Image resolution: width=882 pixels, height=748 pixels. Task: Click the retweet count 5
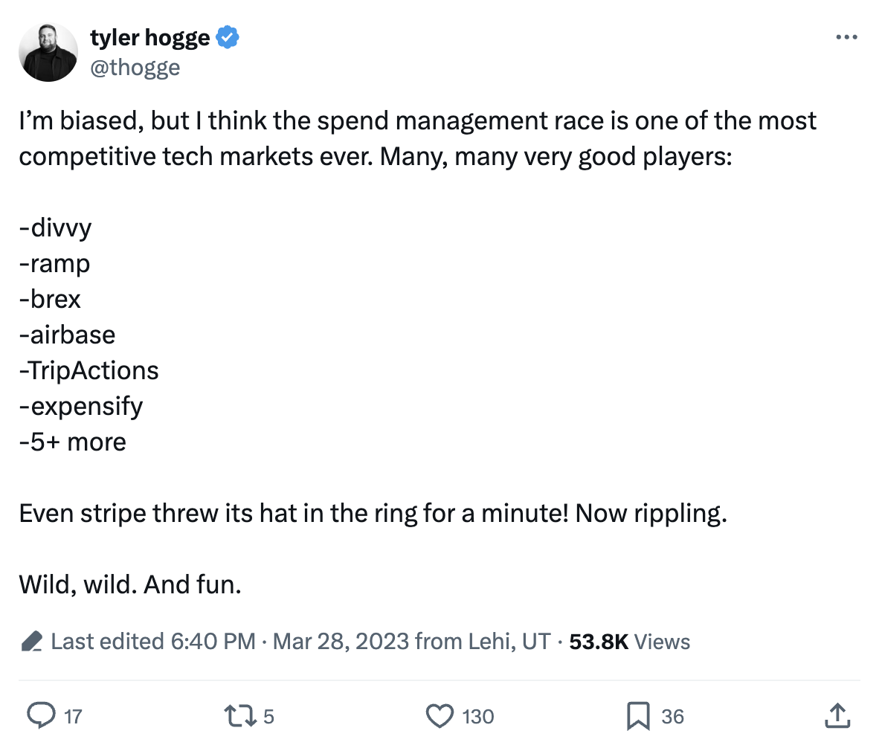(269, 717)
